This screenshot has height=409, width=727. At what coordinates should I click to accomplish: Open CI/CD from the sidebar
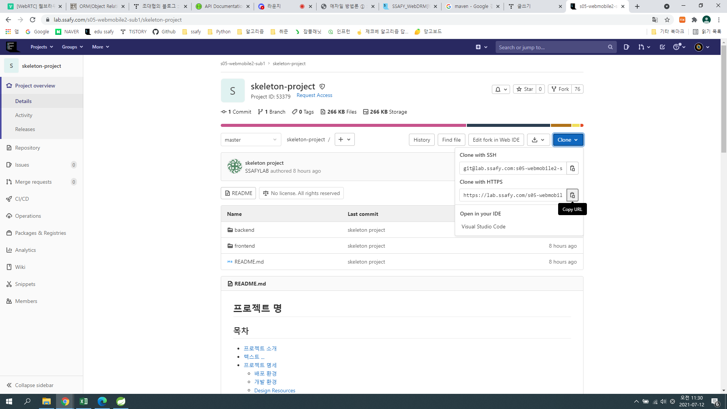[22, 199]
